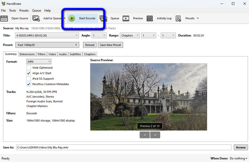Open the Range Chapters dropdown
The image size is (249, 162).
[x=130, y=36]
